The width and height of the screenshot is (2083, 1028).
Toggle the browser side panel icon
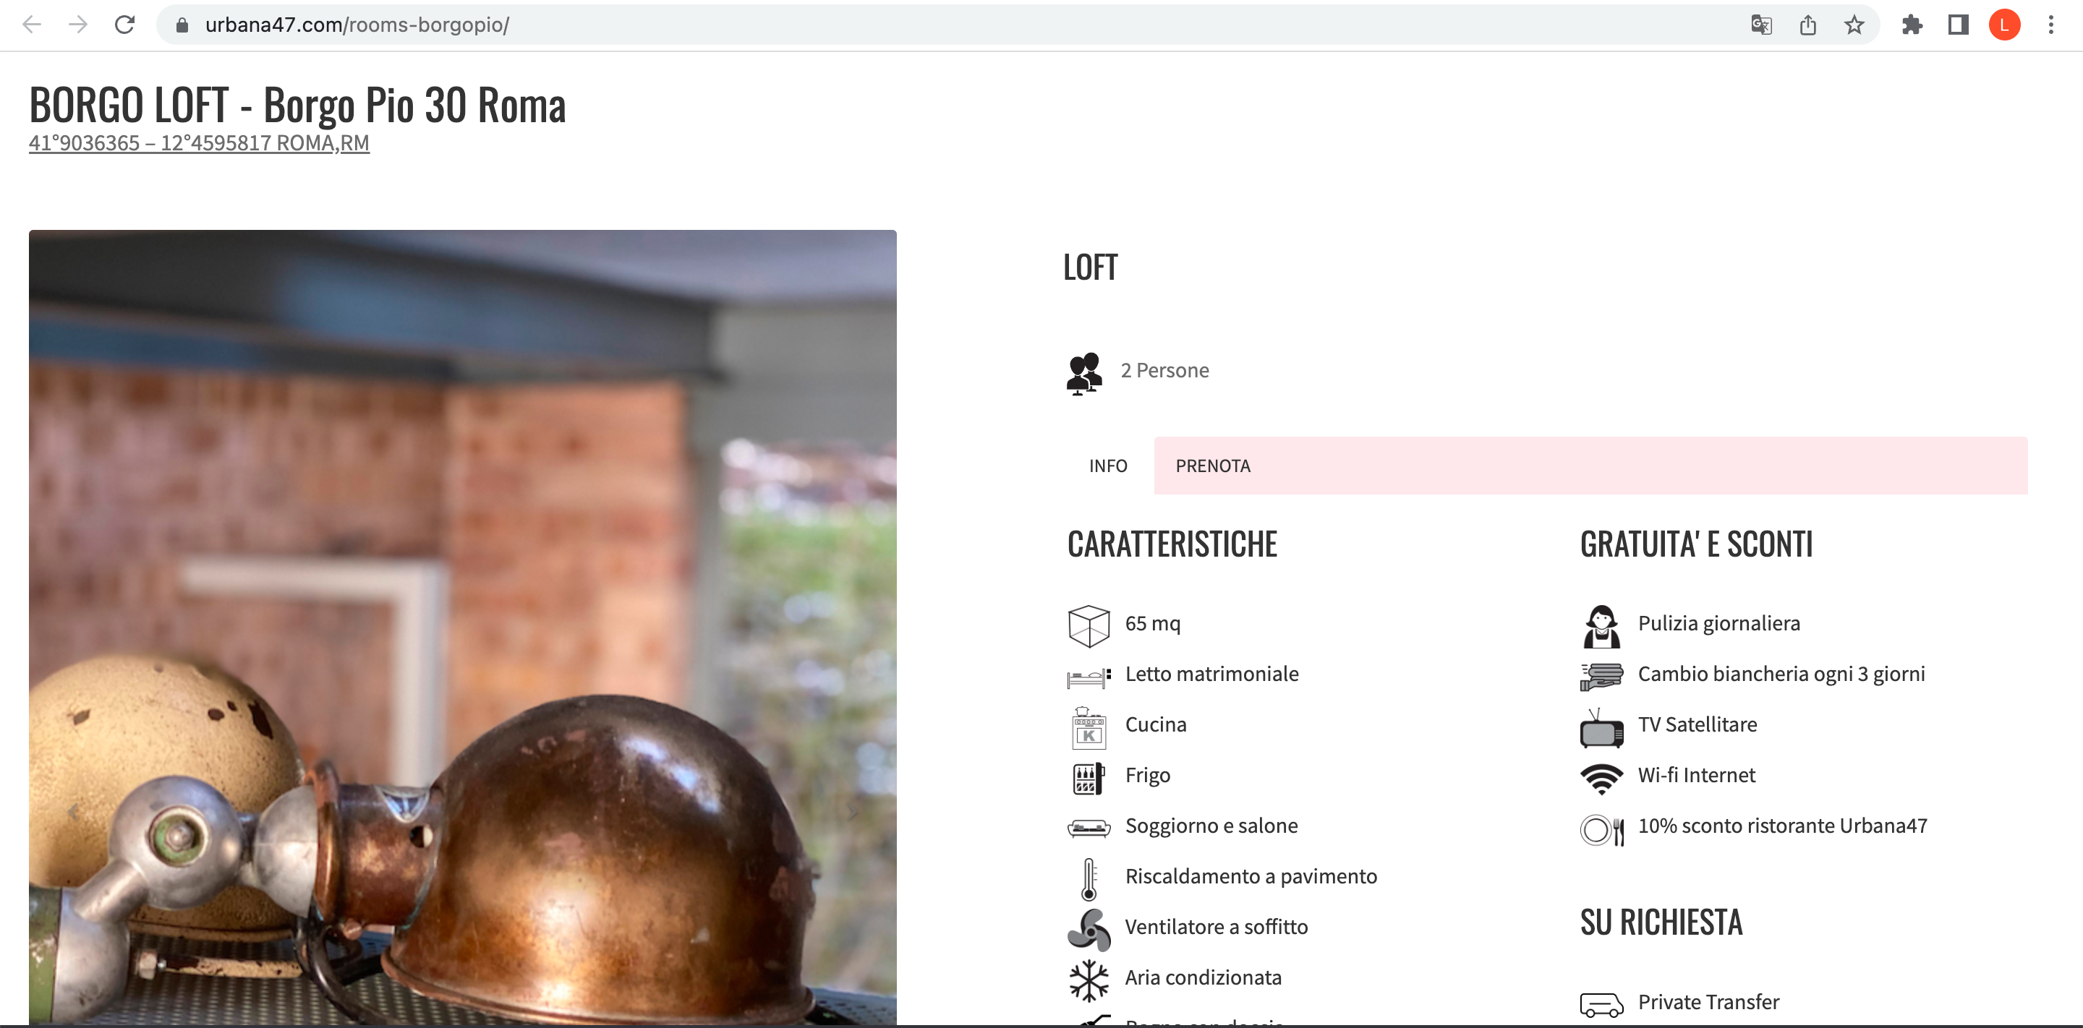[x=1958, y=25]
